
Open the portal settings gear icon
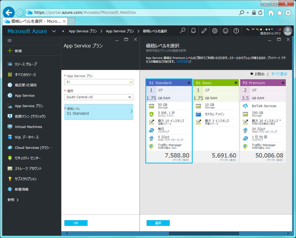click(215, 31)
